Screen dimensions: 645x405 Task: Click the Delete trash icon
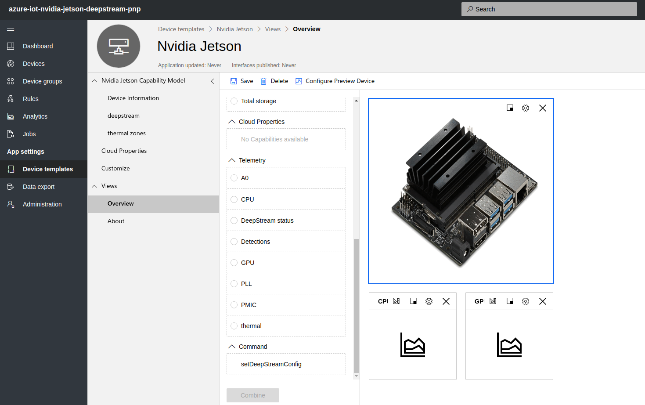coord(263,81)
